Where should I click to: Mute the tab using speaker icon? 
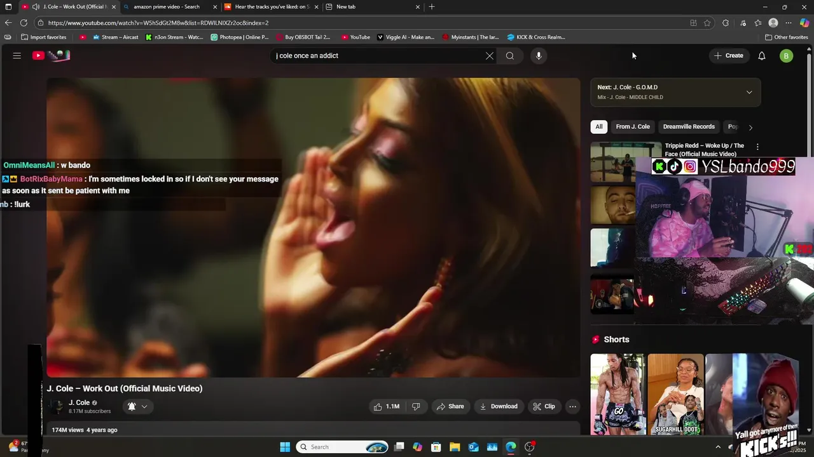click(36, 7)
